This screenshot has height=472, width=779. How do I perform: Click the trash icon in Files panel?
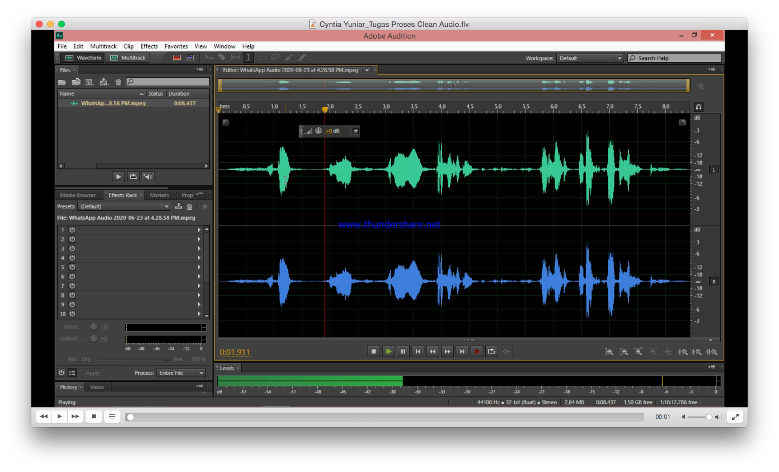(x=118, y=82)
